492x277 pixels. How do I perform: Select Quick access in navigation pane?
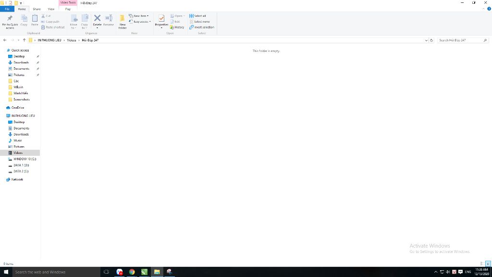click(x=20, y=50)
